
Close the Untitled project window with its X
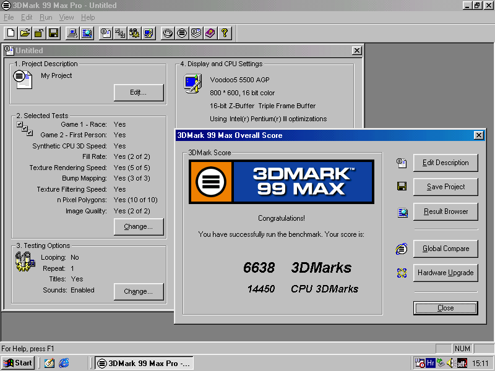[357, 51]
